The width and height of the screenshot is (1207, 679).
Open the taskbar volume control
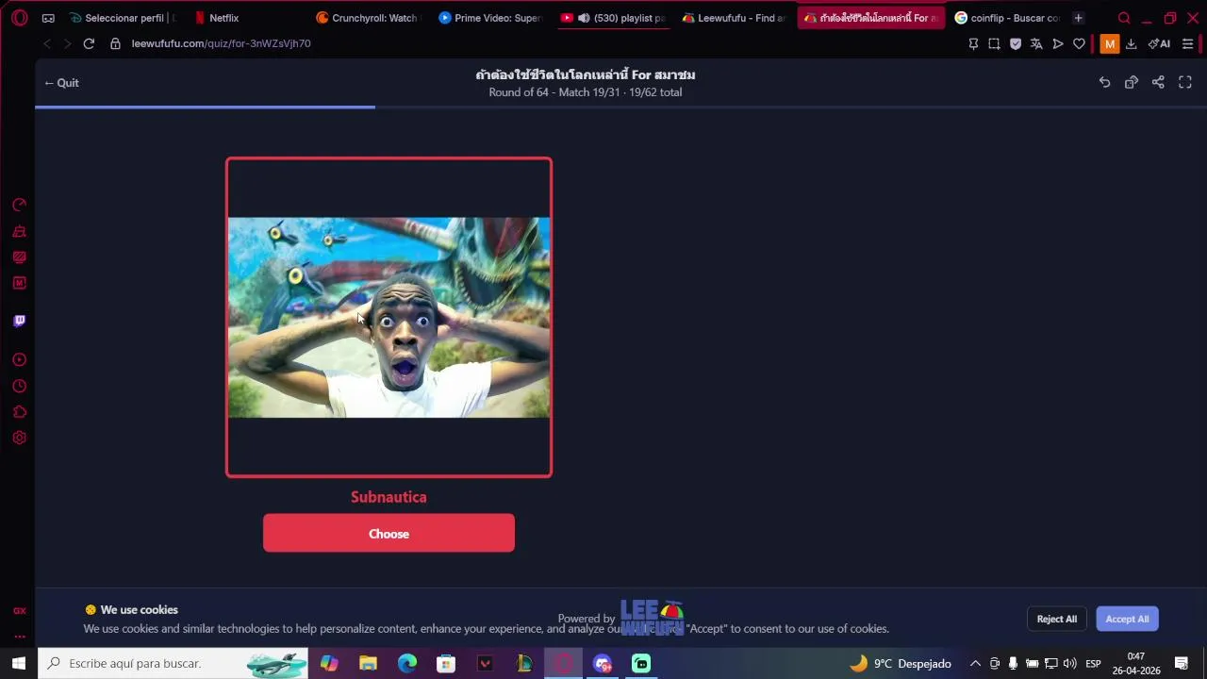pos(1069,663)
